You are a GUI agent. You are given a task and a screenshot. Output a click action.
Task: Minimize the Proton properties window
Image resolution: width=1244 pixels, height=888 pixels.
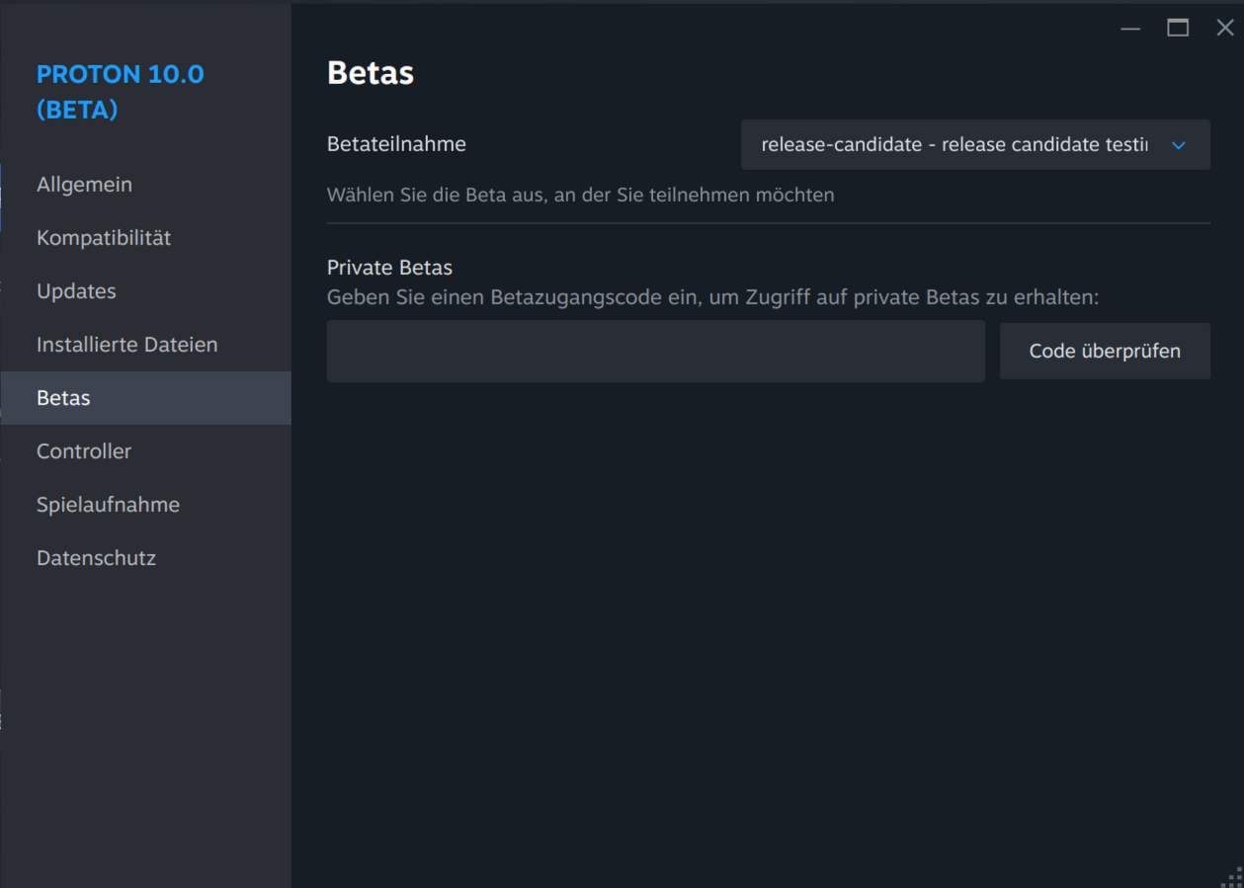point(1130,28)
